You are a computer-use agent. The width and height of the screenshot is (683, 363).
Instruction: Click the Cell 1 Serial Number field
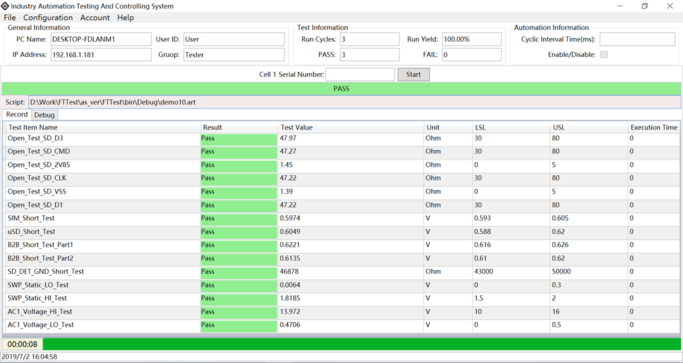(x=360, y=75)
